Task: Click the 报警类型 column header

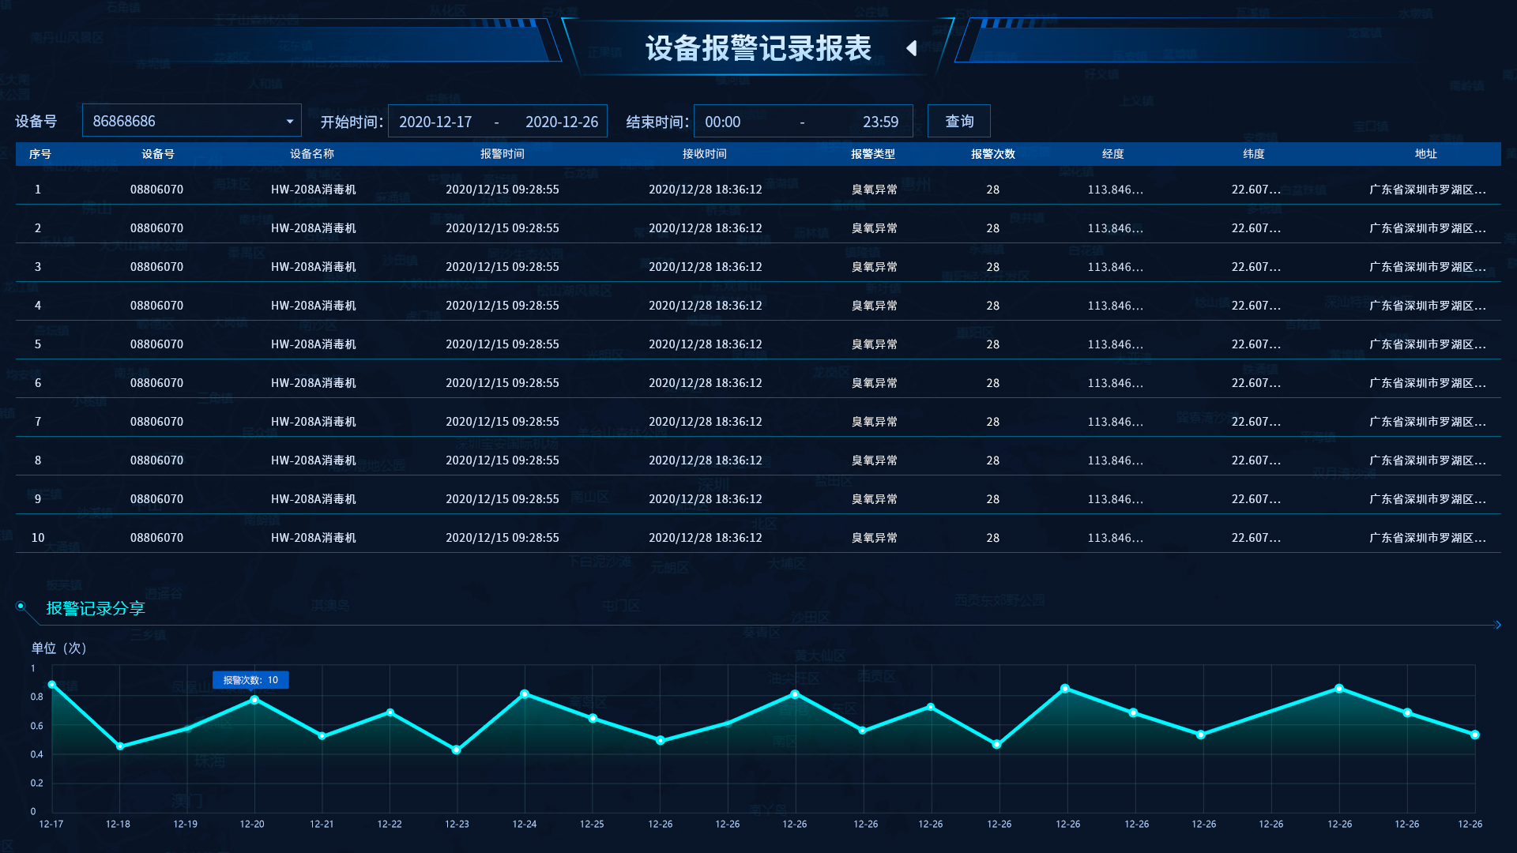Action: pyautogui.click(x=873, y=154)
